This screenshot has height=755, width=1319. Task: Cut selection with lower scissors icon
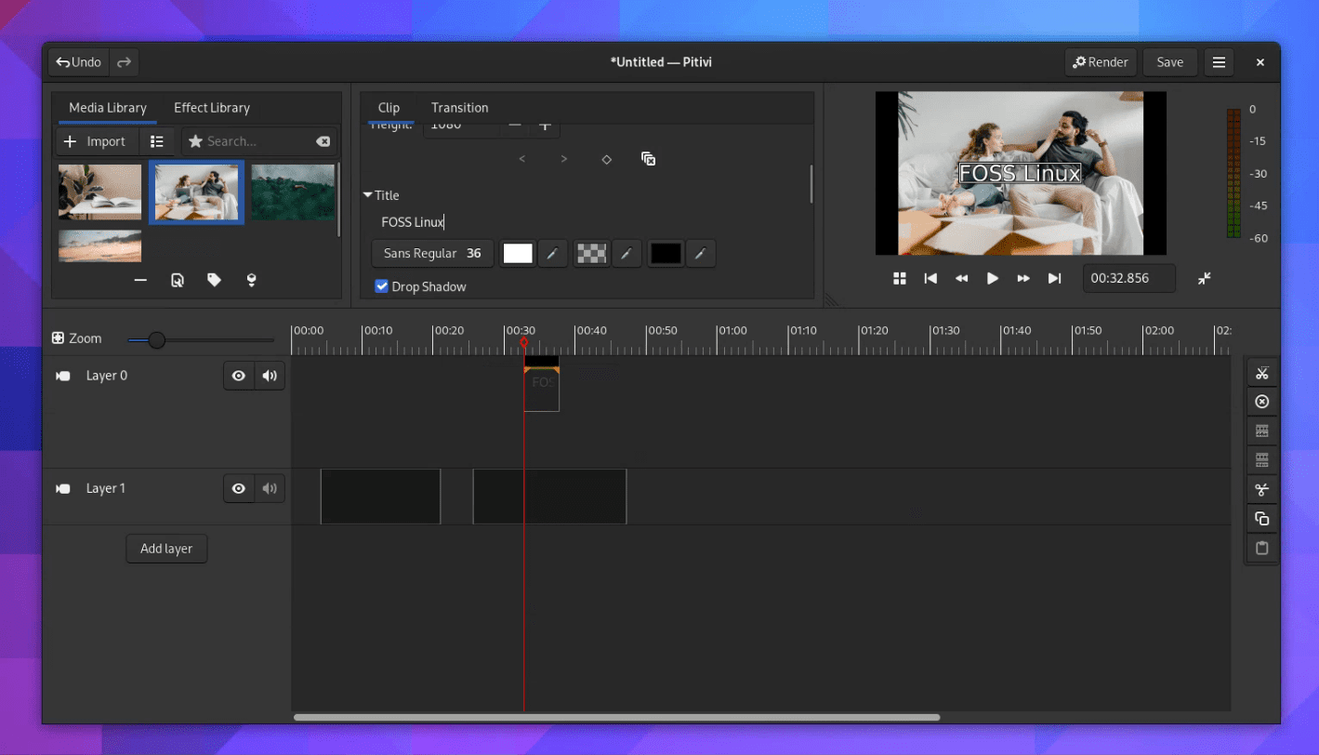[x=1261, y=490]
